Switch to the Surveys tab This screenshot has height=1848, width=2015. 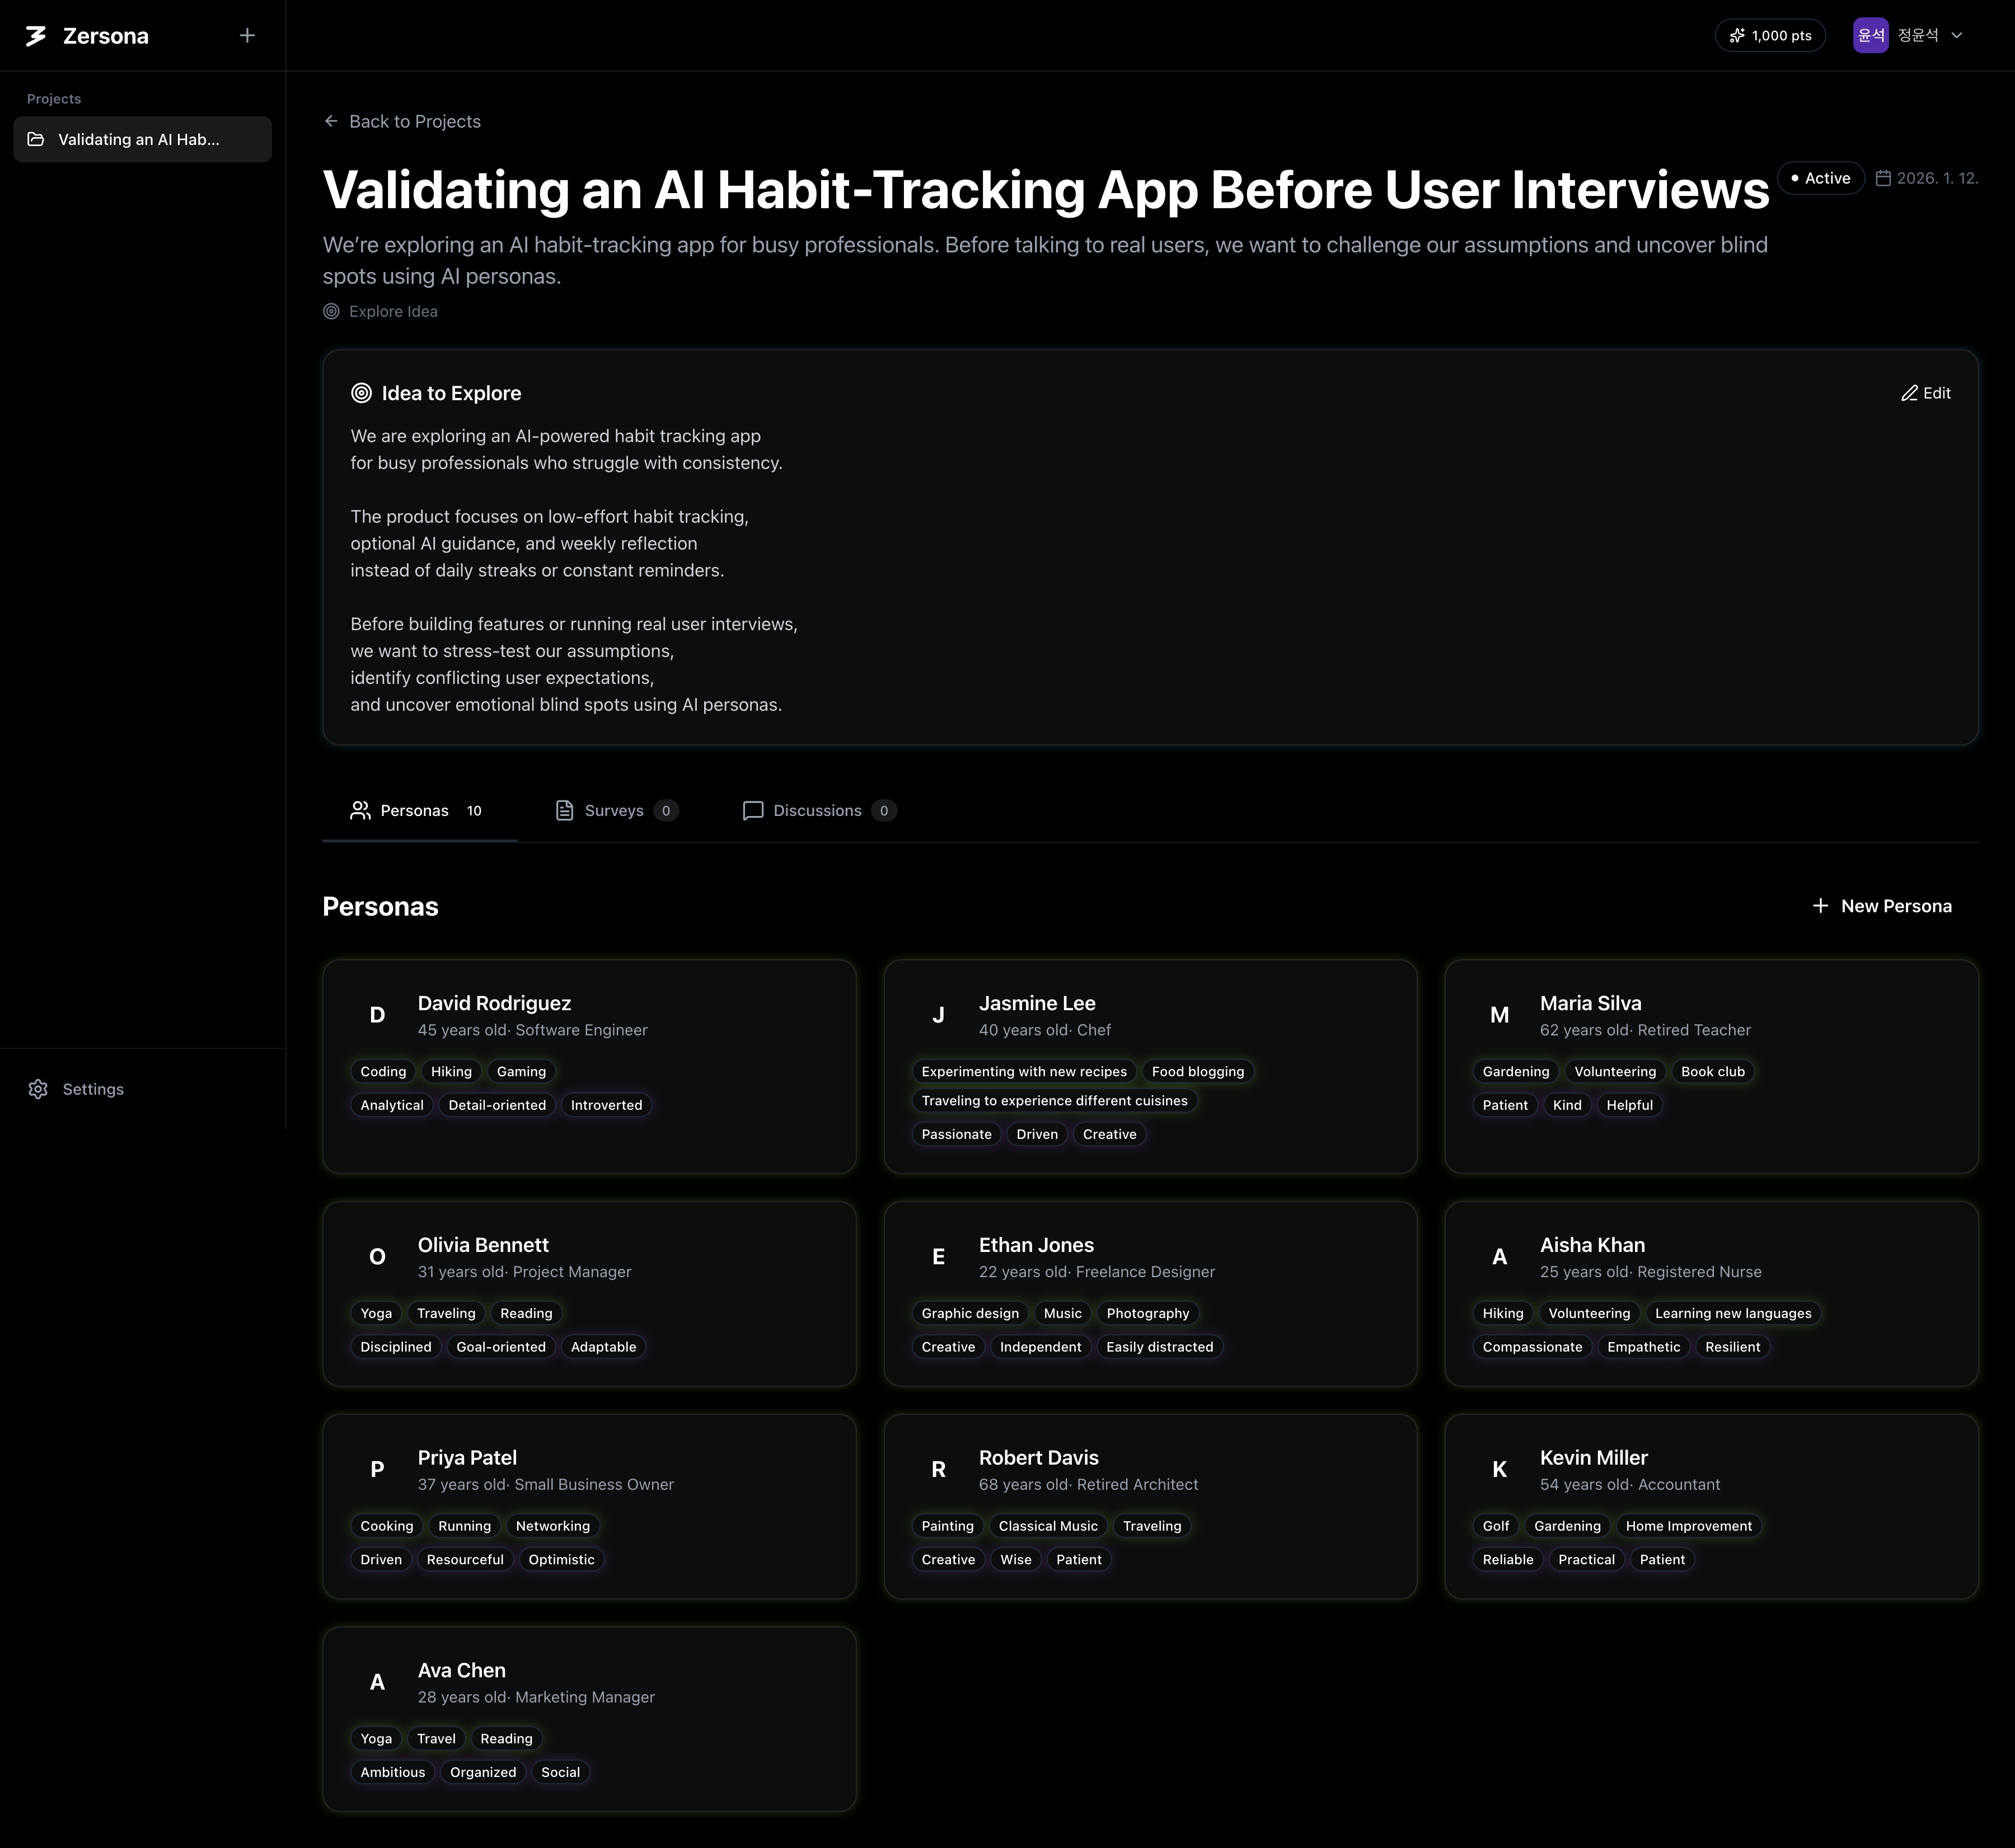coord(615,810)
